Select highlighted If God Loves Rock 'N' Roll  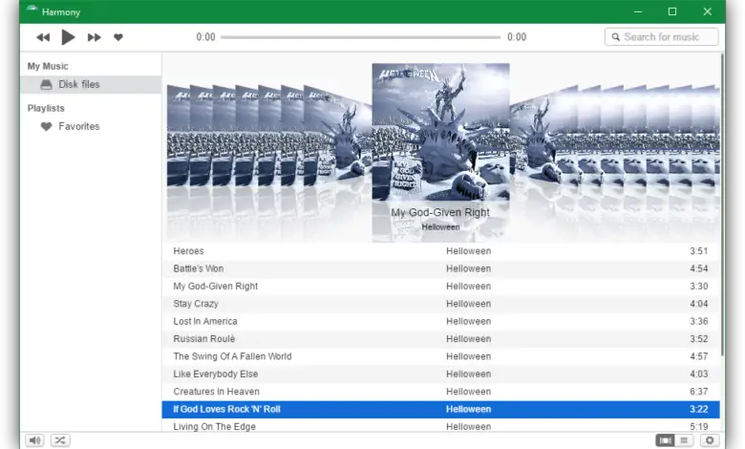[x=440, y=409]
